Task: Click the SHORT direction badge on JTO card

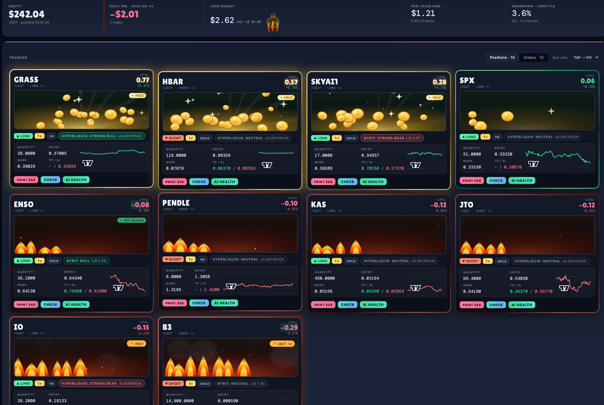Action: point(470,261)
